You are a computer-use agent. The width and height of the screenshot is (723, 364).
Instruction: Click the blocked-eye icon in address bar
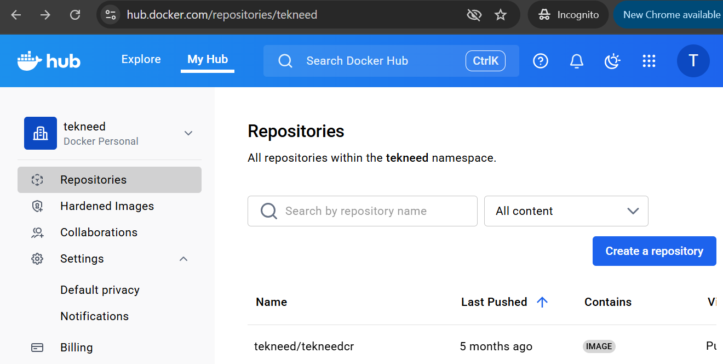coord(474,15)
